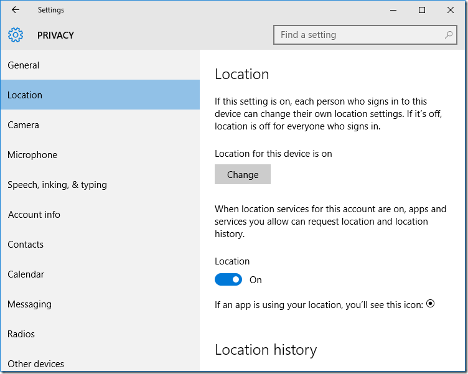Open the General privacy section
Screen dimensions: 468x374
pos(100,65)
